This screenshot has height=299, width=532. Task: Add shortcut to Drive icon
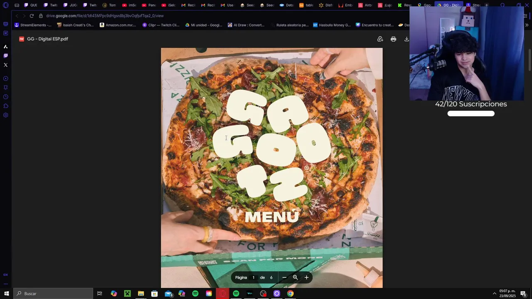380,39
